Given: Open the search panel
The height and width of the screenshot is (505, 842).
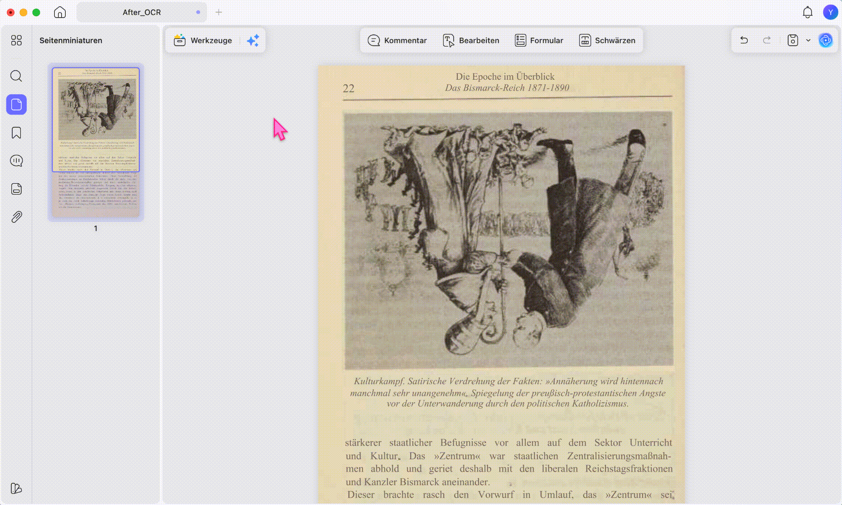Looking at the screenshot, I should (x=16, y=76).
